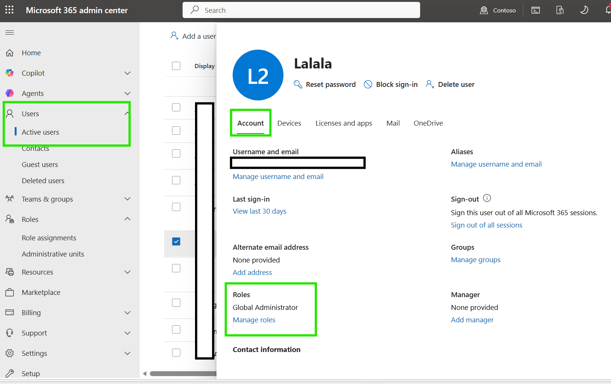This screenshot has width=611, height=384.
Task: Click the document icon in header
Action: tap(560, 10)
